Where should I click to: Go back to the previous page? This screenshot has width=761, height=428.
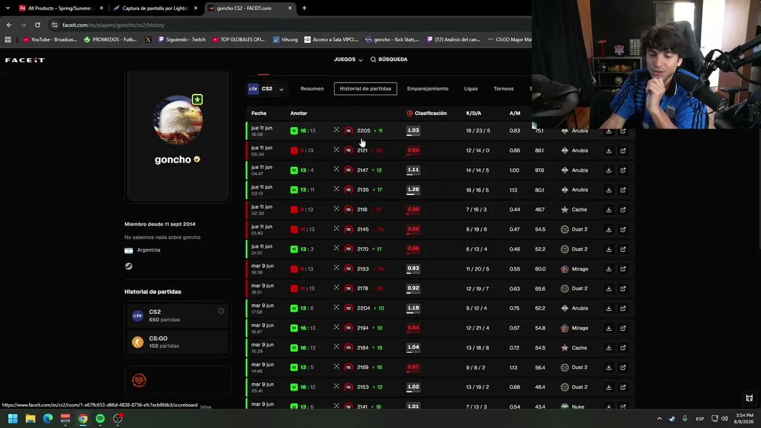point(9,25)
